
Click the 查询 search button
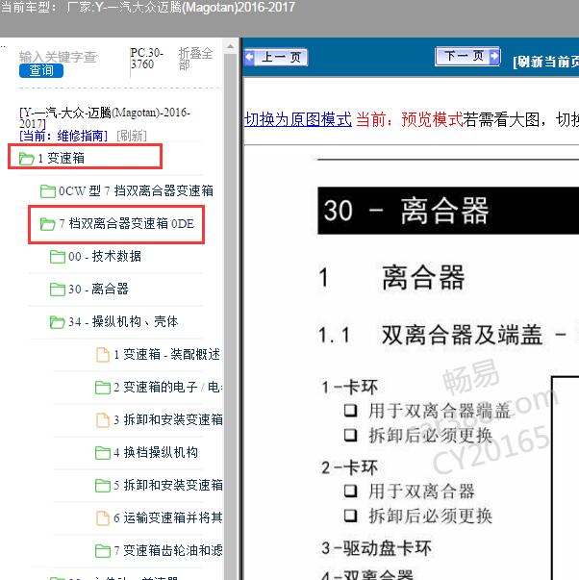41,70
